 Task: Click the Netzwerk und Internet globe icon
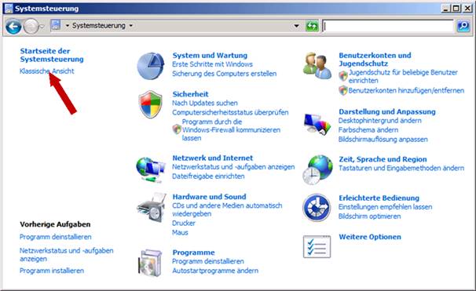point(151,169)
